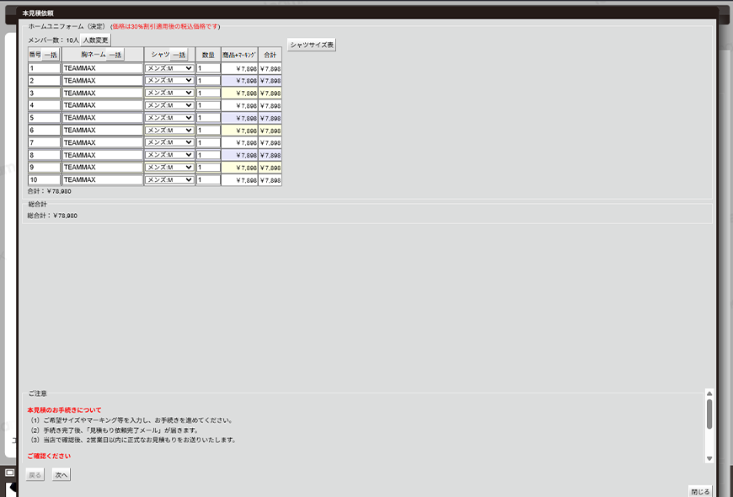Click the 人数変更 button
Image resolution: width=733 pixels, height=497 pixels.
(x=96, y=40)
